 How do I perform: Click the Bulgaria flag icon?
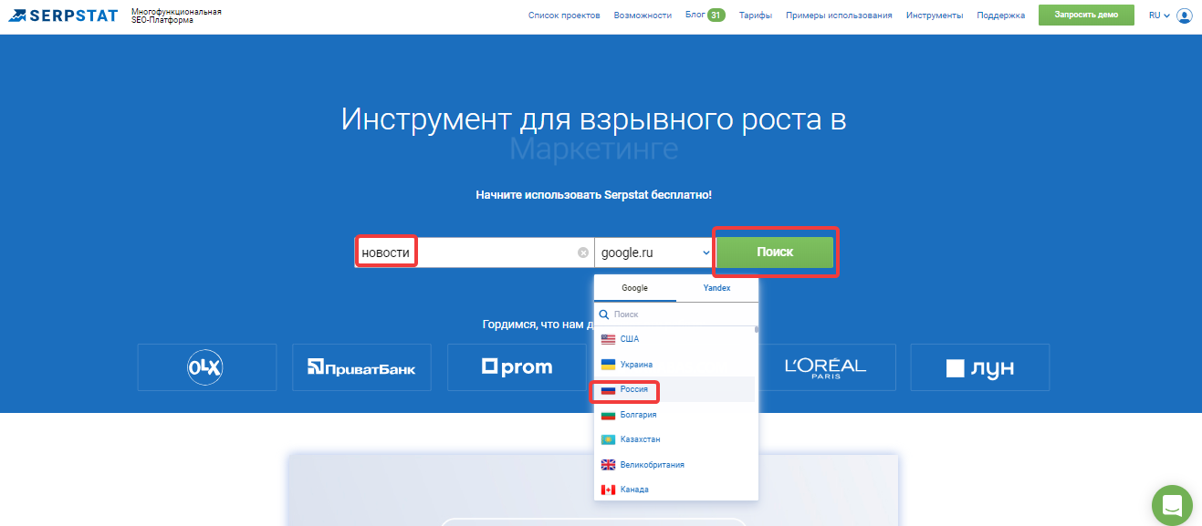[x=608, y=415]
